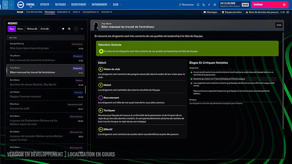Open message Mise à jour dynamique de groupe
Viewport: 292px width, 164px height.
(46, 46)
